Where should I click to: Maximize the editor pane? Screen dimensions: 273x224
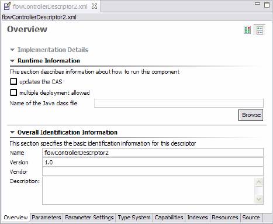coord(267,5)
